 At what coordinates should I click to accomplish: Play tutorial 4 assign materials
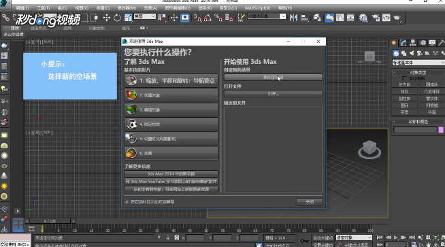(x=171, y=124)
